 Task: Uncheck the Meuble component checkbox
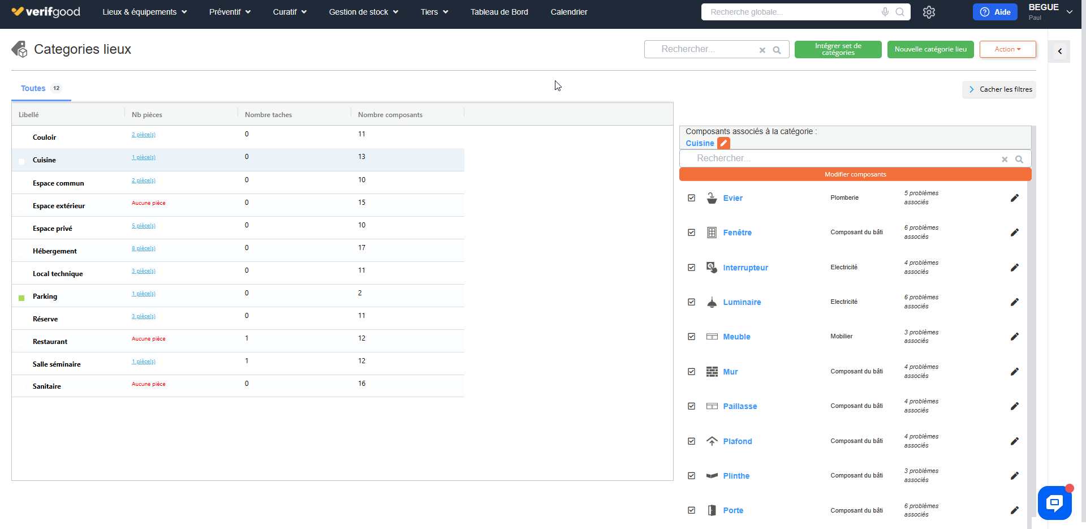click(691, 337)
